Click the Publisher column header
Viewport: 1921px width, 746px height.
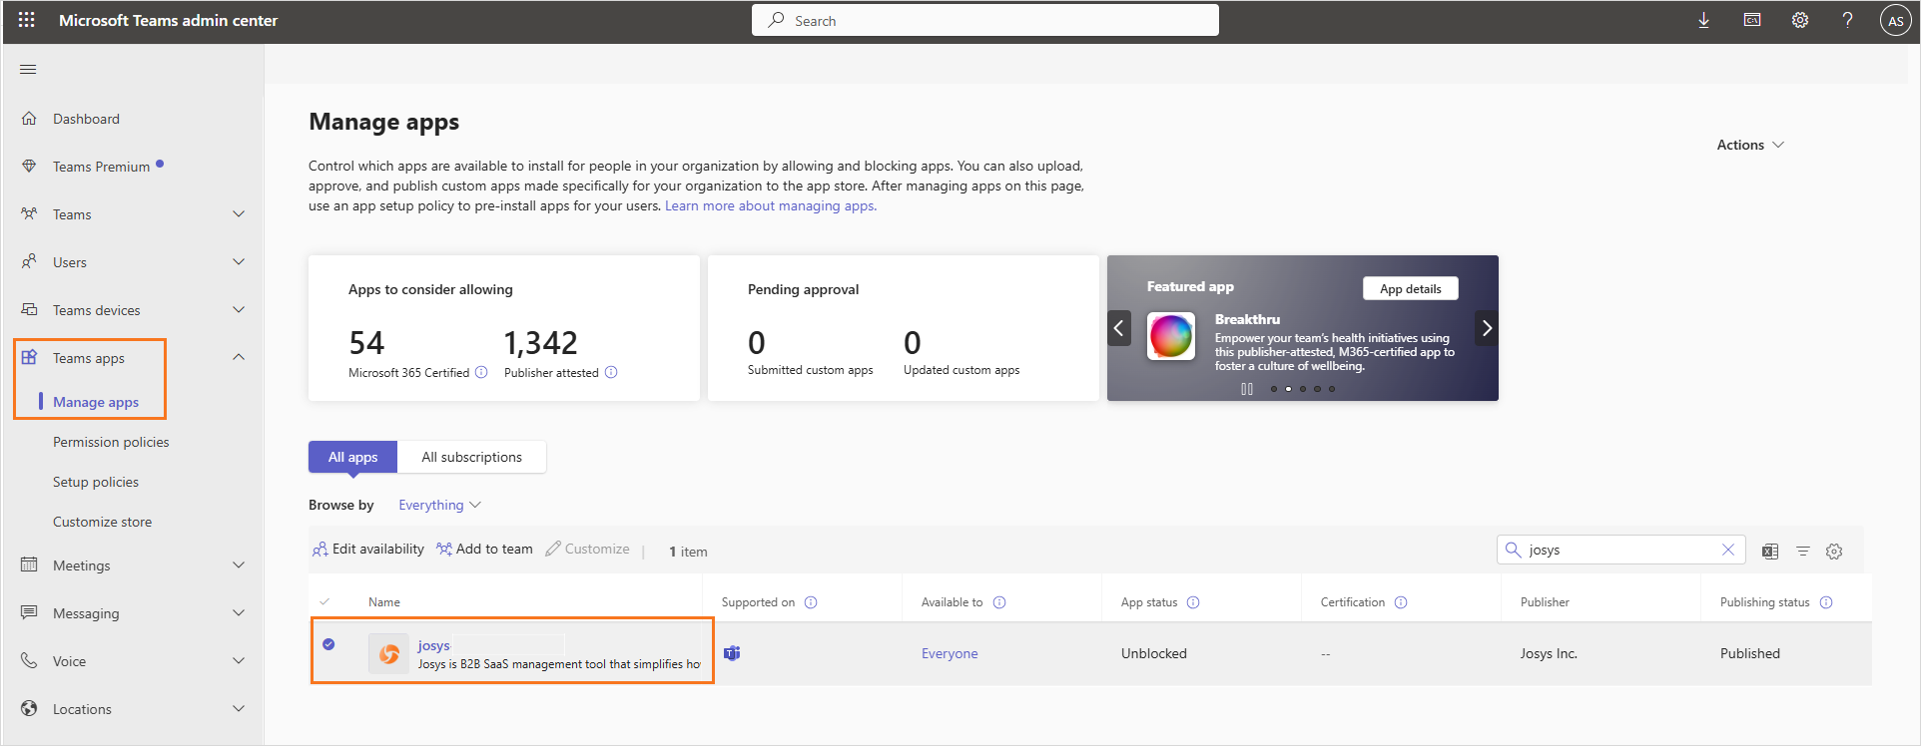(x=1545, y=602)
